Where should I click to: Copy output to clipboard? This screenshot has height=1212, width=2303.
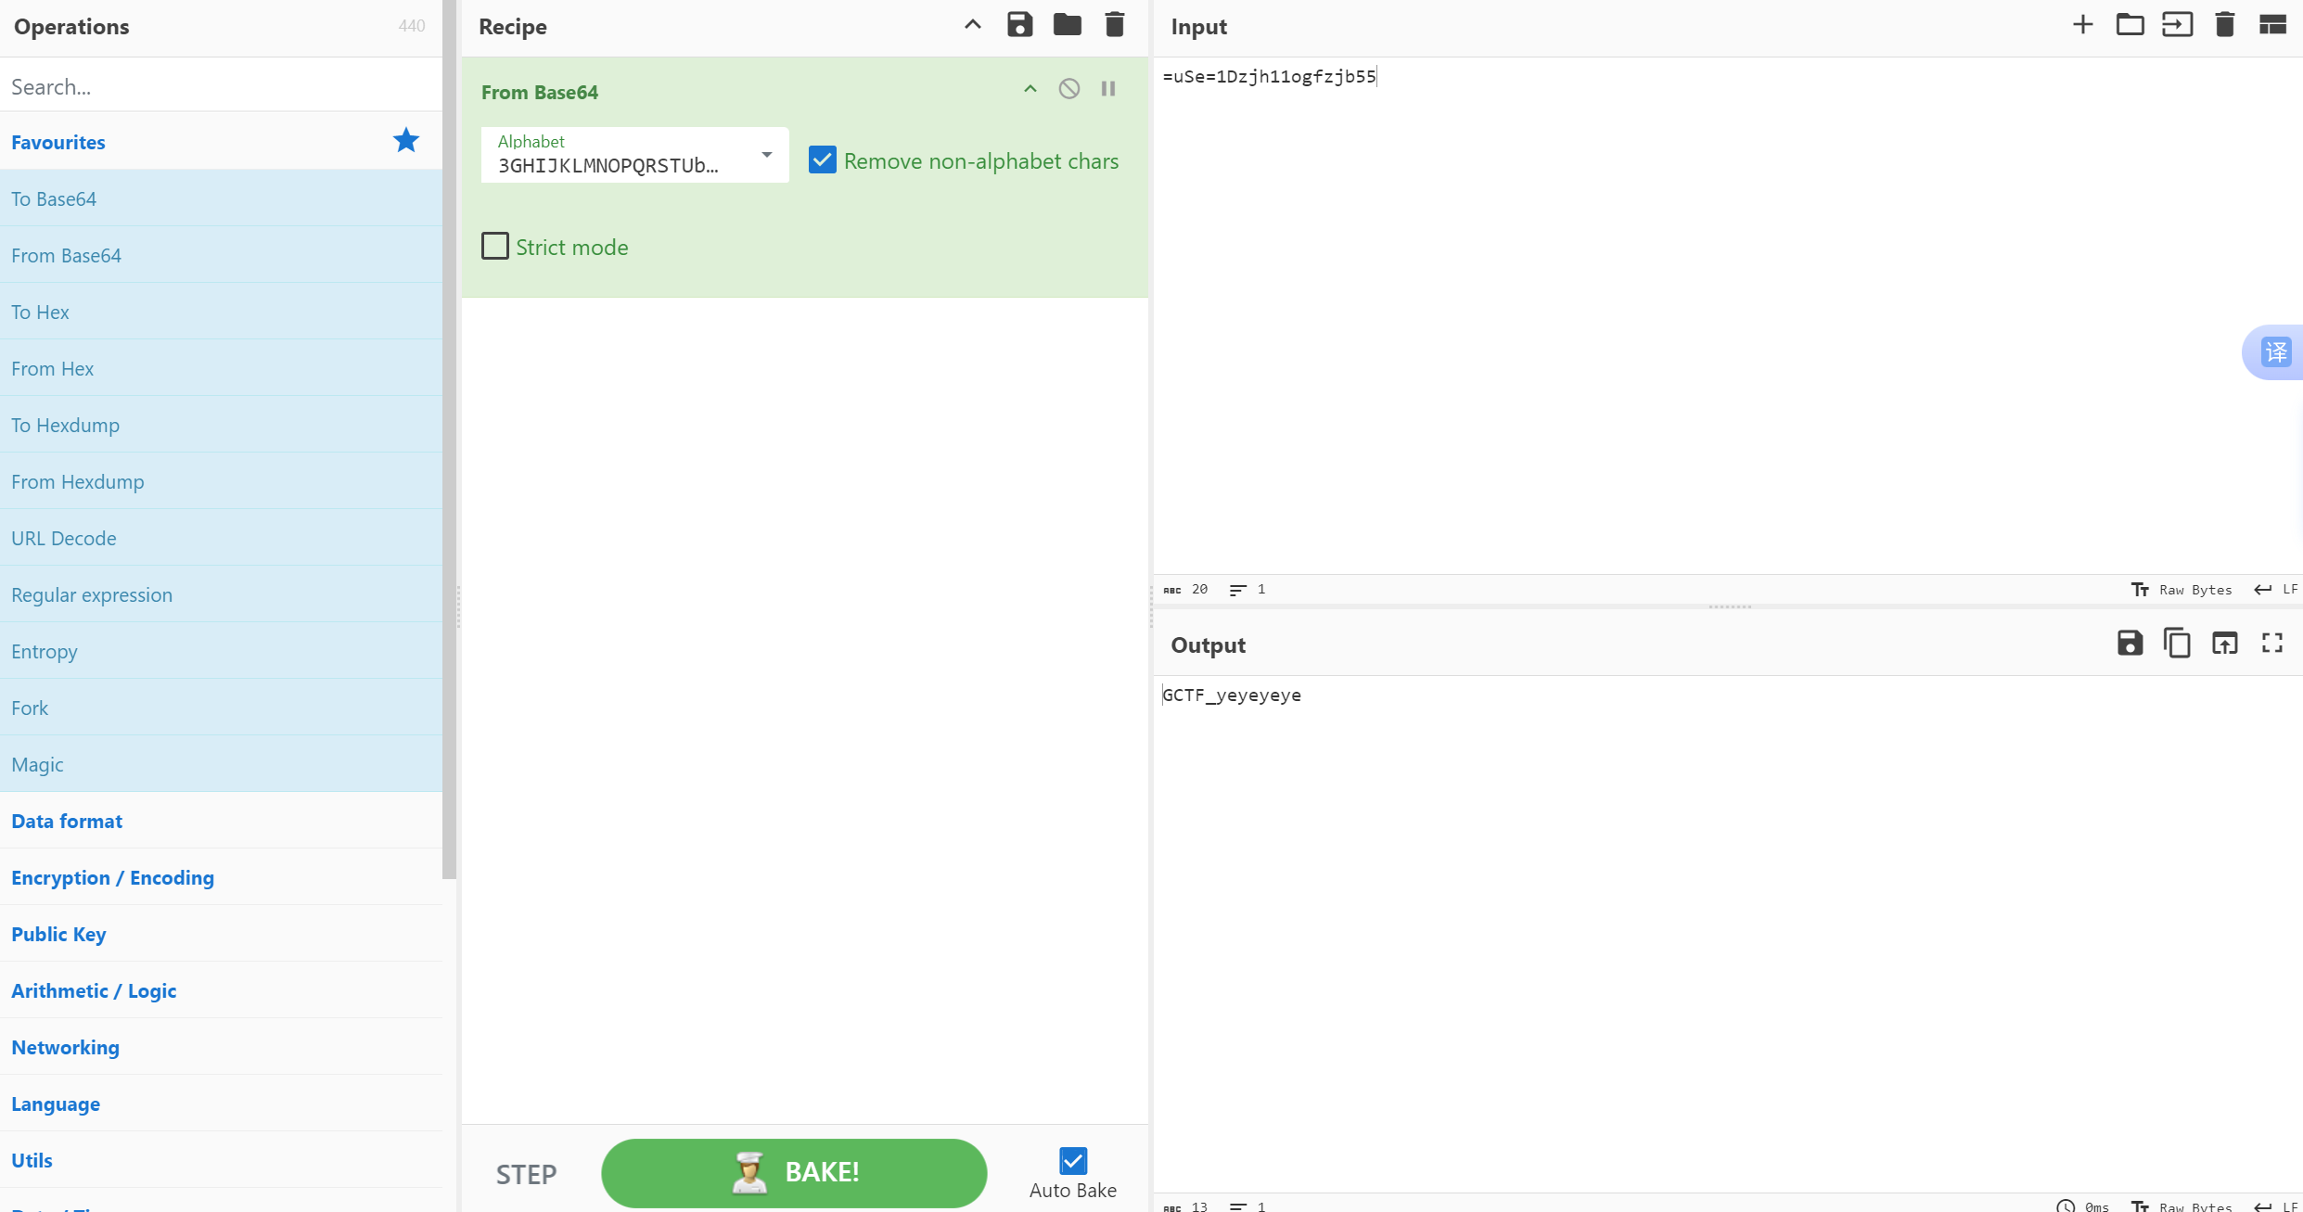click(2177, 643)
